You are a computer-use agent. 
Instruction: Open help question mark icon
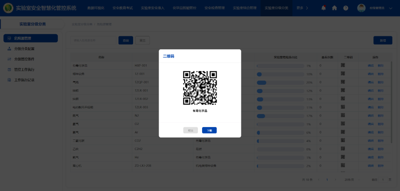(x=345, y=8)
